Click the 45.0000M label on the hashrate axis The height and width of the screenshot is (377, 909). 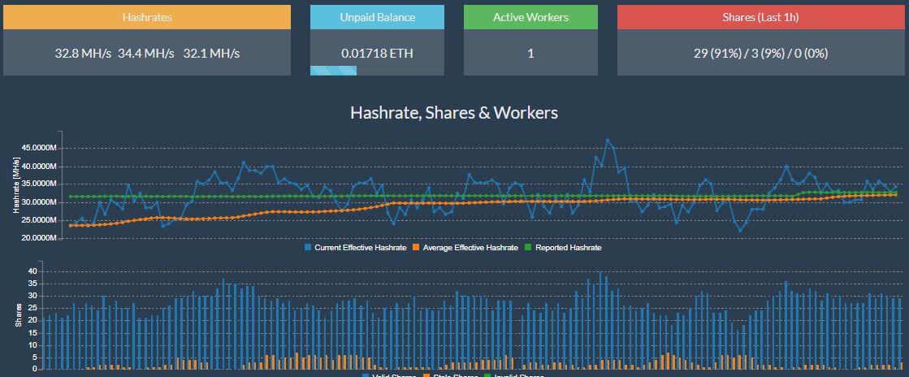tap(38, 148)
